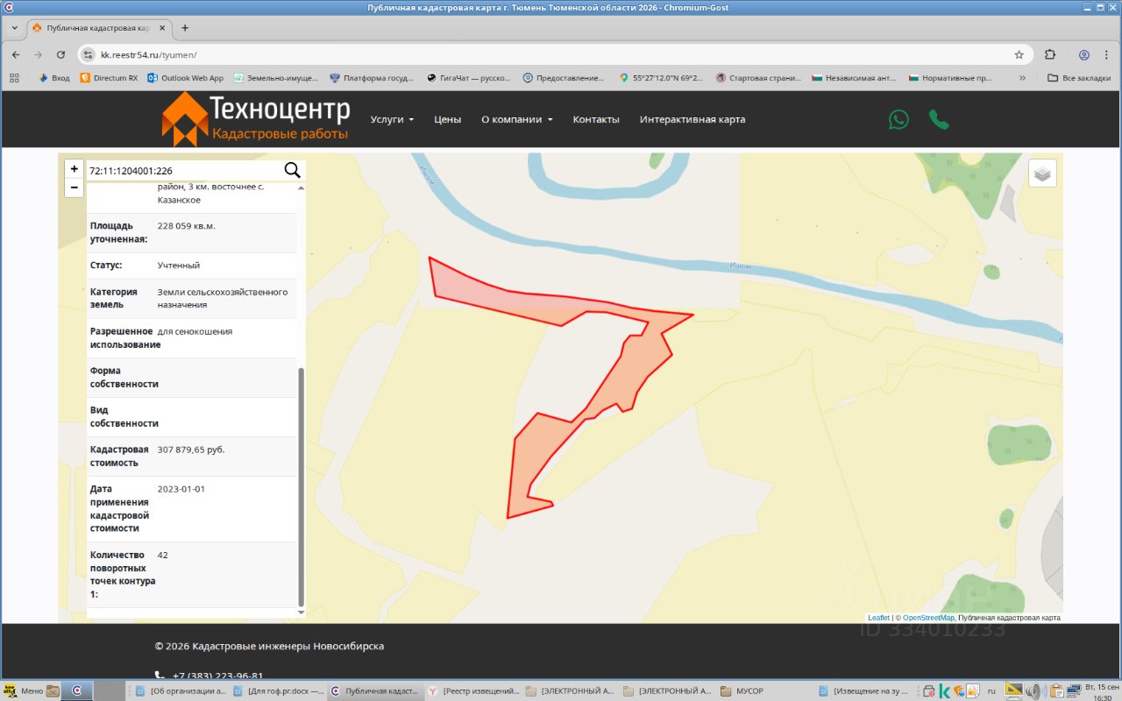Expand the Услуги dropdown menu

point(392,119)
